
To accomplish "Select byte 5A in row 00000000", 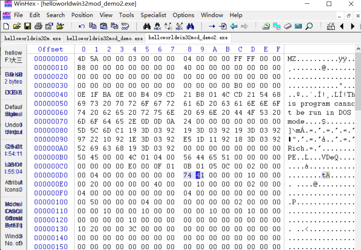I will [94, 58].
